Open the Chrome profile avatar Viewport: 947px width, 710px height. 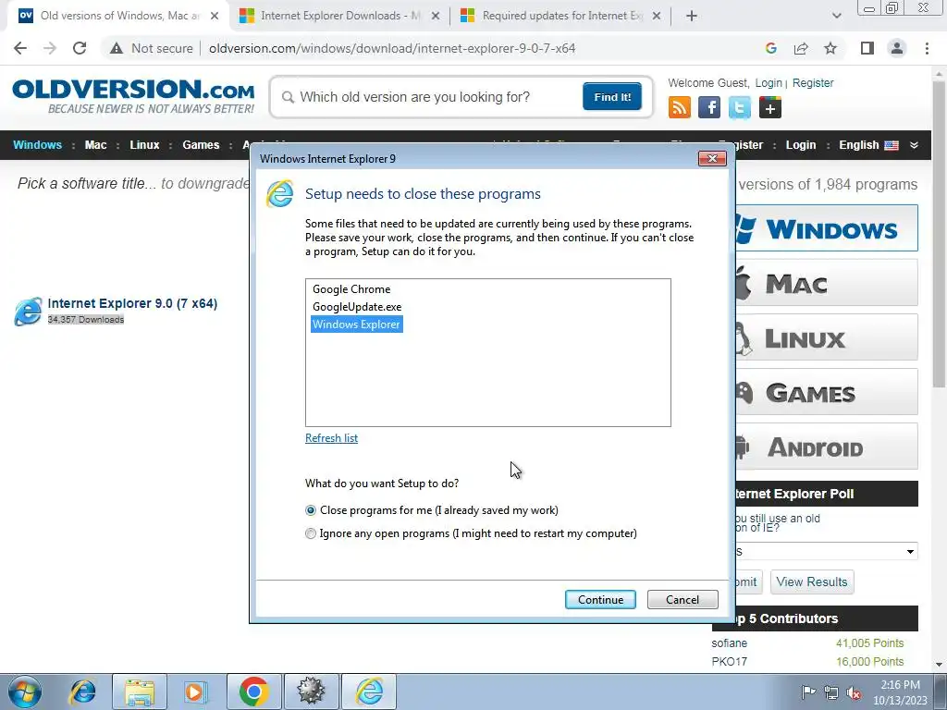(x=897, y=48)
